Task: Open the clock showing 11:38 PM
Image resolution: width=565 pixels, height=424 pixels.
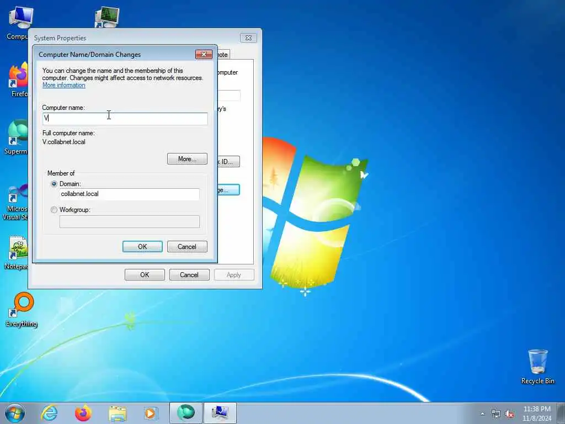Action: 537,414
